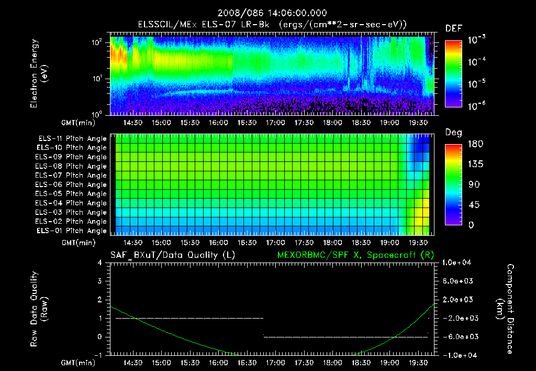
Task: Click the 16:00 time label under the electron spectrogram
Action: tap(218, 123)
